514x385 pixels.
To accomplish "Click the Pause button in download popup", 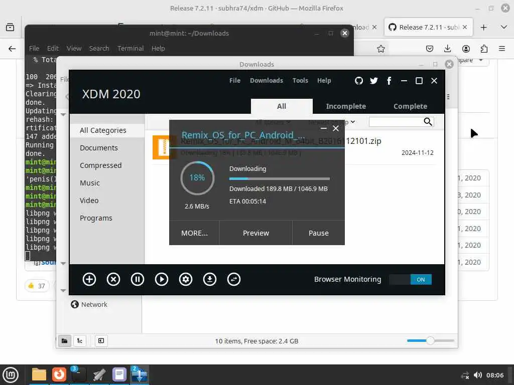I will 318,233.
